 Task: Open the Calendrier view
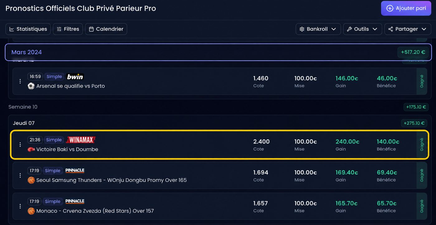tap(106, 29)
